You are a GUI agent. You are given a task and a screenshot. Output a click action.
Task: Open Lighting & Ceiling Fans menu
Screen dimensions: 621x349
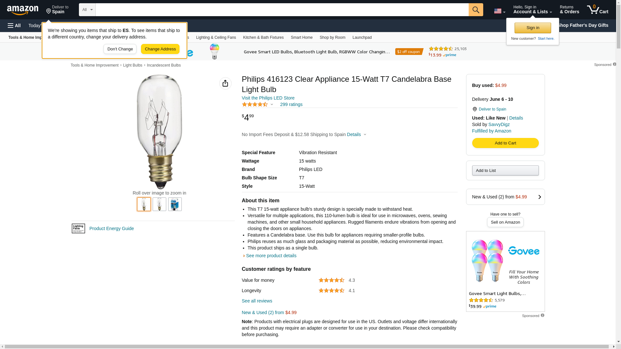click(x=216, y=37)
